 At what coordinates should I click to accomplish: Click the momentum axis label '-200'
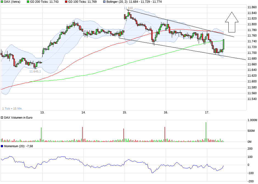(251, 181)
